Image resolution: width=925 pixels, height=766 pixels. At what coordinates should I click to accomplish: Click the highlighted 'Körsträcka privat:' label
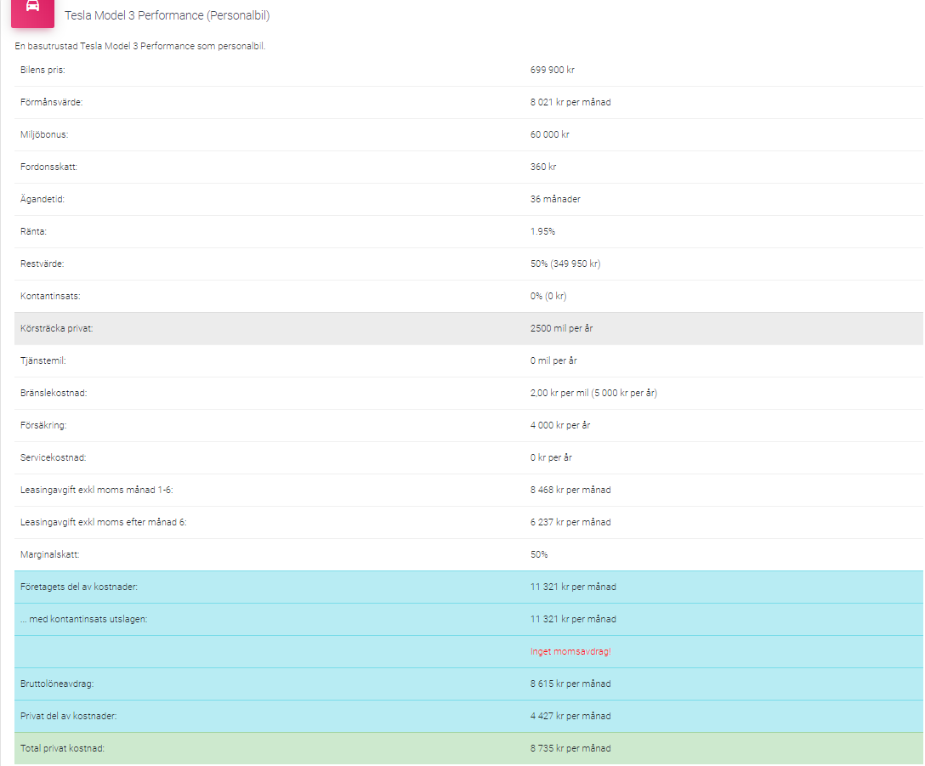pyautogui.click(x=57, y=329)
